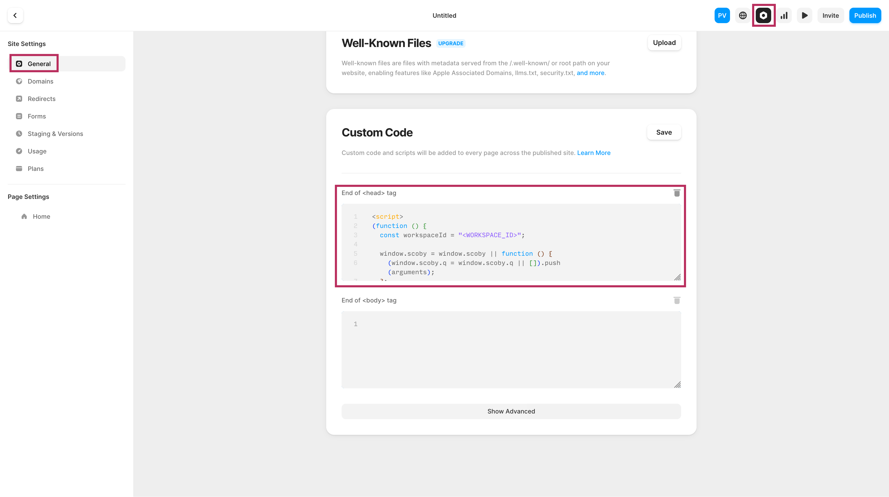Image resolution: width=889 pixels, height=497 pixels.
Task: Expand the Show Advanced section
Action: (x=511, y=411)
